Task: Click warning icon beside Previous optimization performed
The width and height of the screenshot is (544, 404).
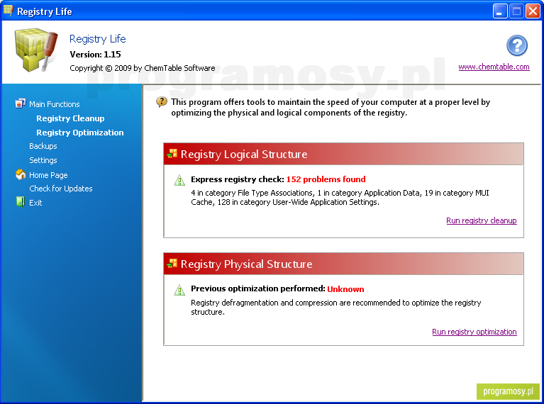Action: pyautogui.click(x=179, y=290)
